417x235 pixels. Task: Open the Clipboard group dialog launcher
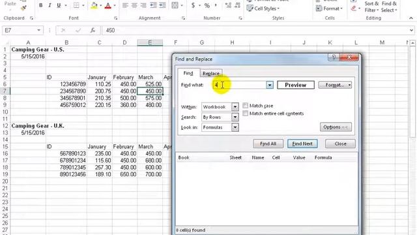[31, 18]
